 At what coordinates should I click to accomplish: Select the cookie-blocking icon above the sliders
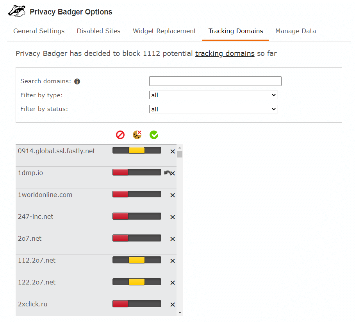(x=137, y=135)
